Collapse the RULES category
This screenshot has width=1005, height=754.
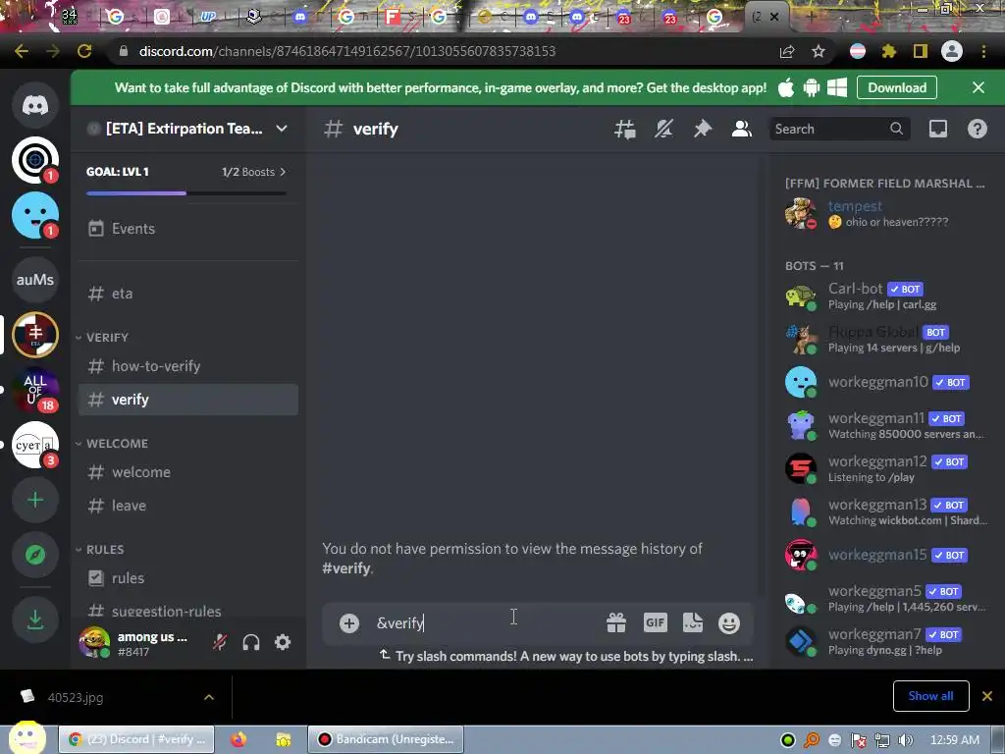click(x=100, y=550)
